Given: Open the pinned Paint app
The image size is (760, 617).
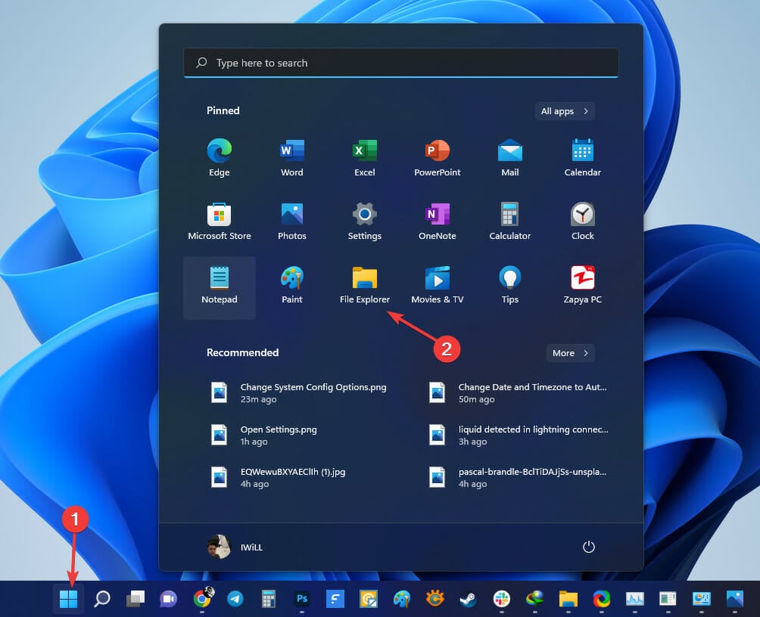Looking at the screenshot, I should click(x=291, y=285).
